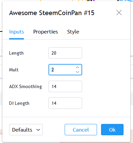Decrease Mult with the down arrow

click(77, 72)
